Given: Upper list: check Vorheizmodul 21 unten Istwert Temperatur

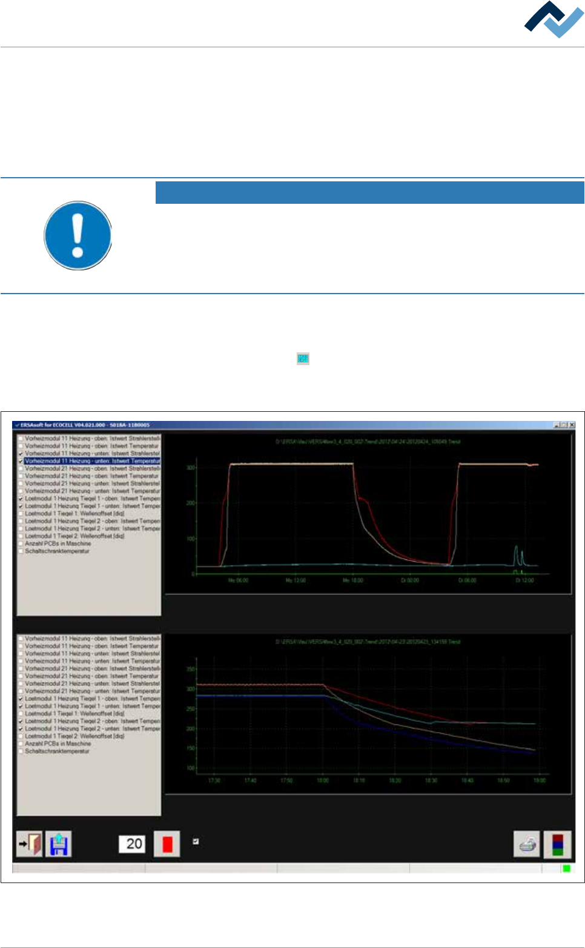Looking at the screenshot, I should click(21, 491).
